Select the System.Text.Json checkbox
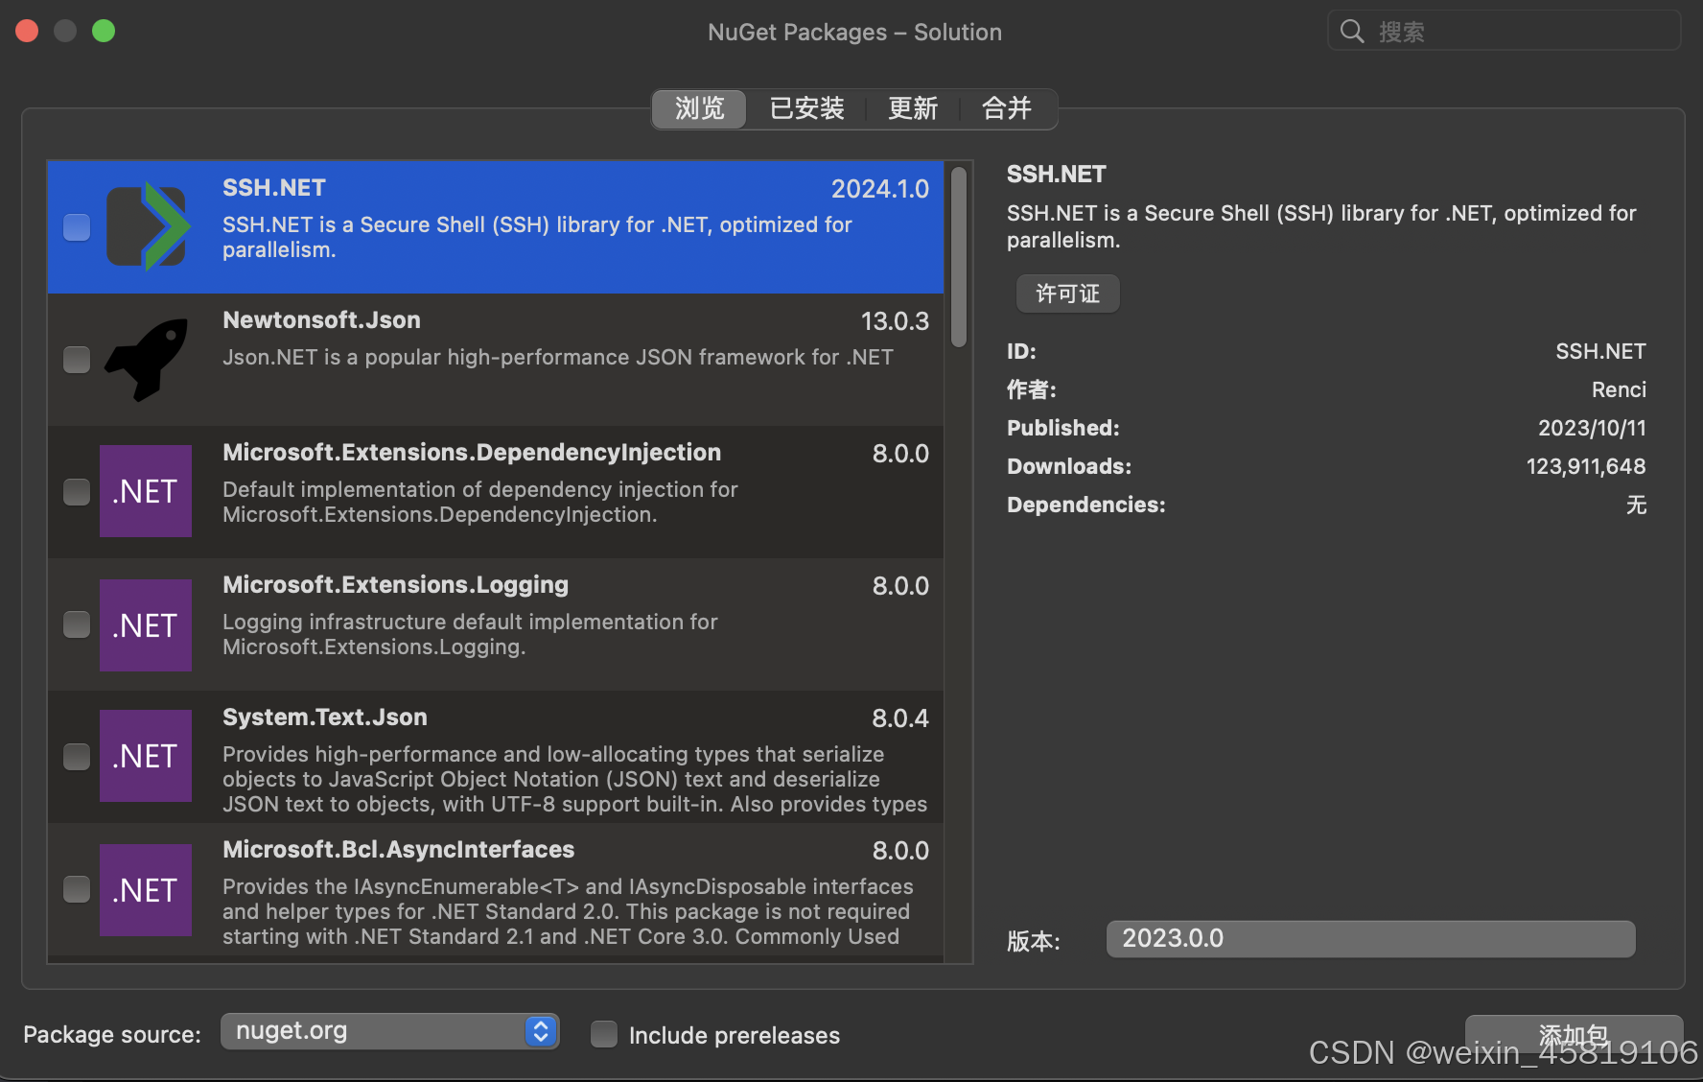The height and width of the screenshot is (1082, 1703). [x=77, y=757]
